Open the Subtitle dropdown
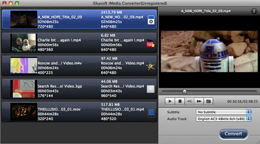The height and width of the screenshot is (144, 260). point(223,112)
